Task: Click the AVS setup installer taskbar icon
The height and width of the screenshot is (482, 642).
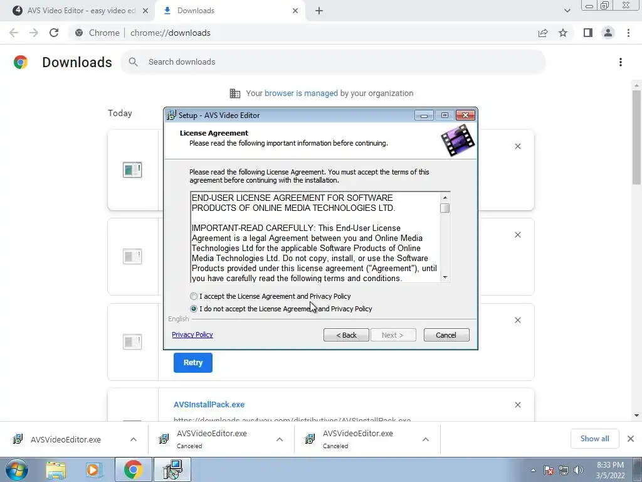Action: (x=172, y=469)
